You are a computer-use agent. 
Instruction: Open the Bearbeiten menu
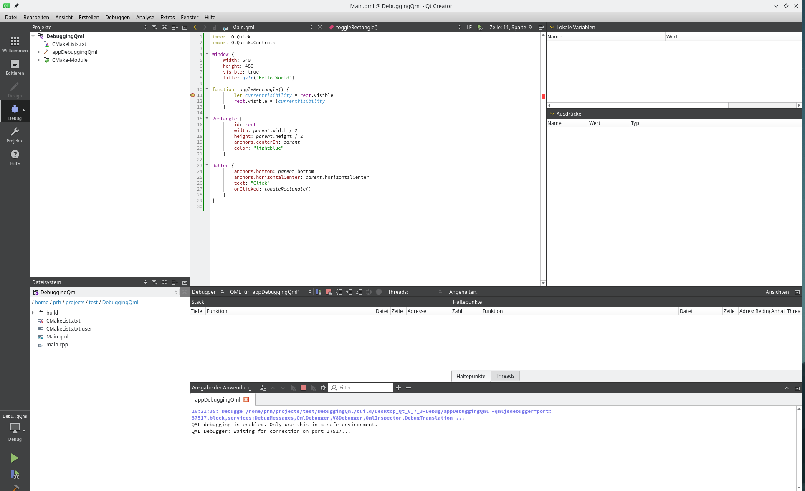coord(36,17)
